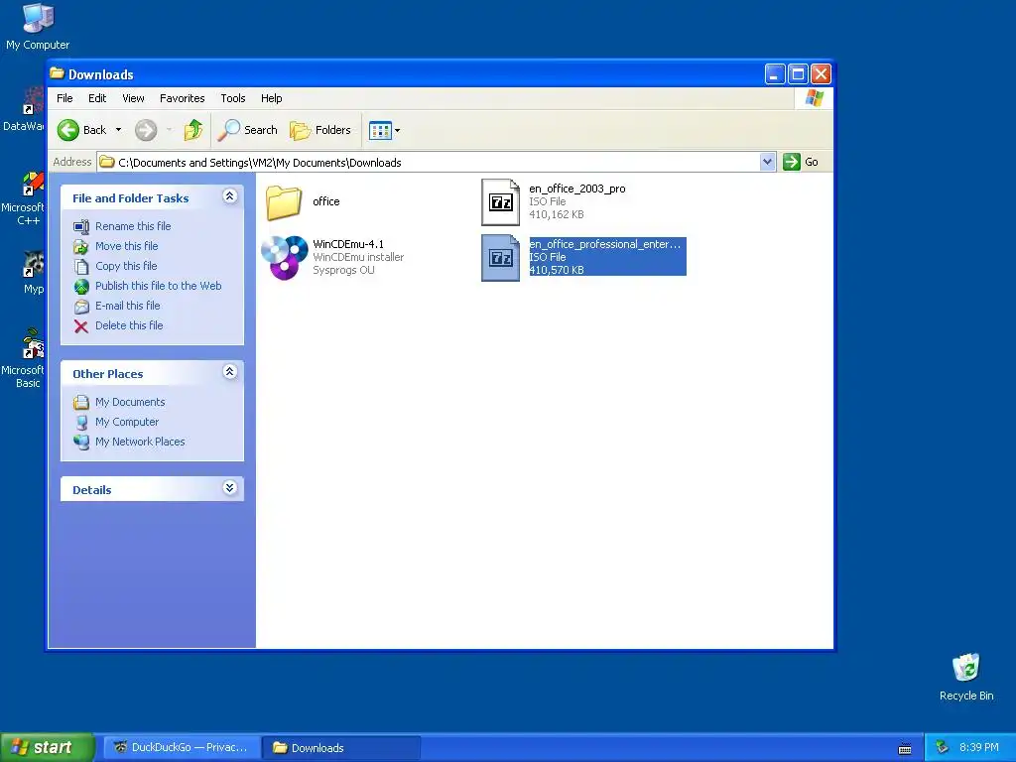This screenshot has height=762, width=1016.
Task: Click the address bar path field
Action: tap(429, 162)
